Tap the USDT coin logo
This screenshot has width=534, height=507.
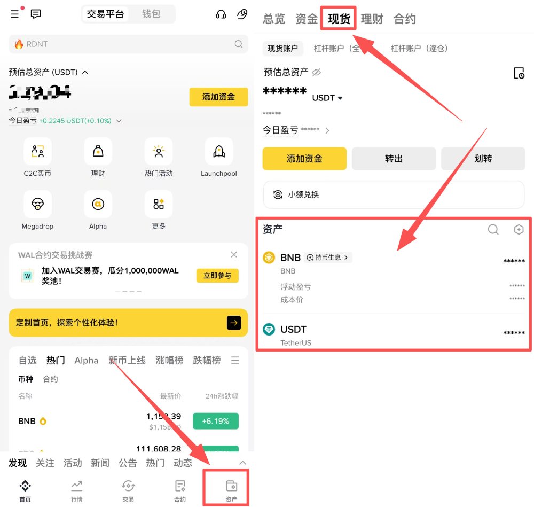pos(269,330)
